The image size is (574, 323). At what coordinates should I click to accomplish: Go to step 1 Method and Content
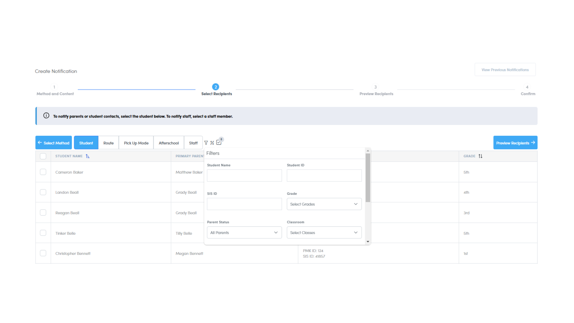[x=55, y=90]
